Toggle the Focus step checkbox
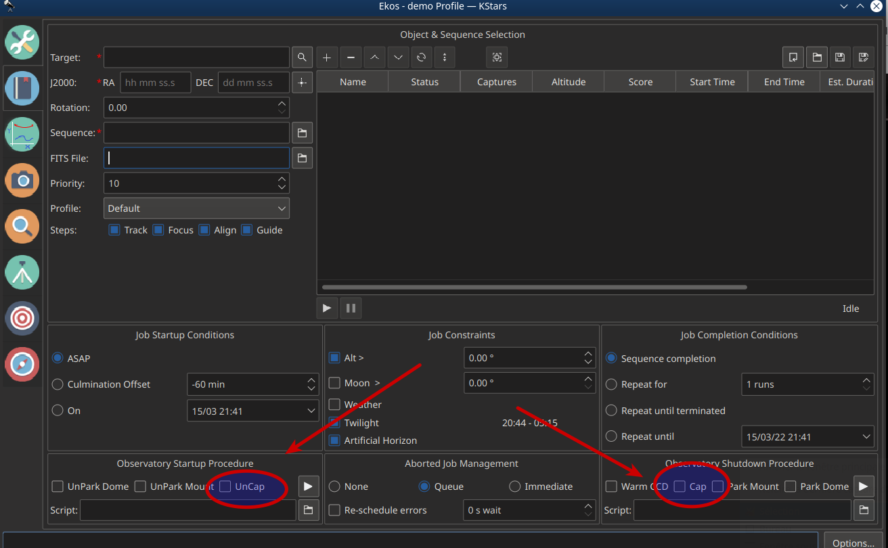 coord(158,230)
